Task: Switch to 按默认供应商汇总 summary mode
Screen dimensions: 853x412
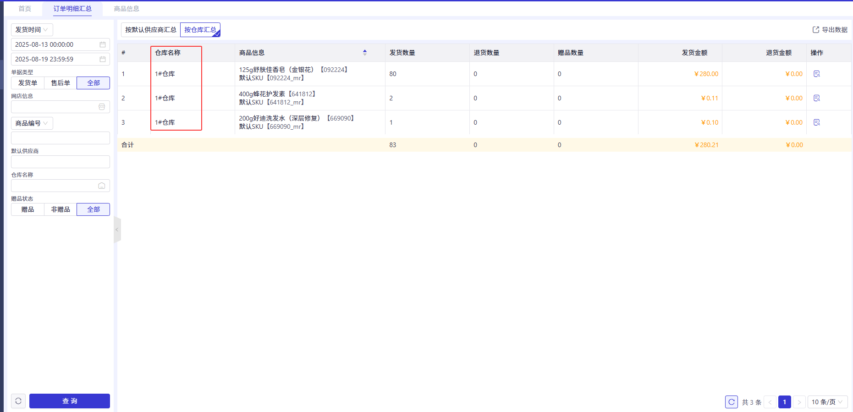Action: [151, 30]
